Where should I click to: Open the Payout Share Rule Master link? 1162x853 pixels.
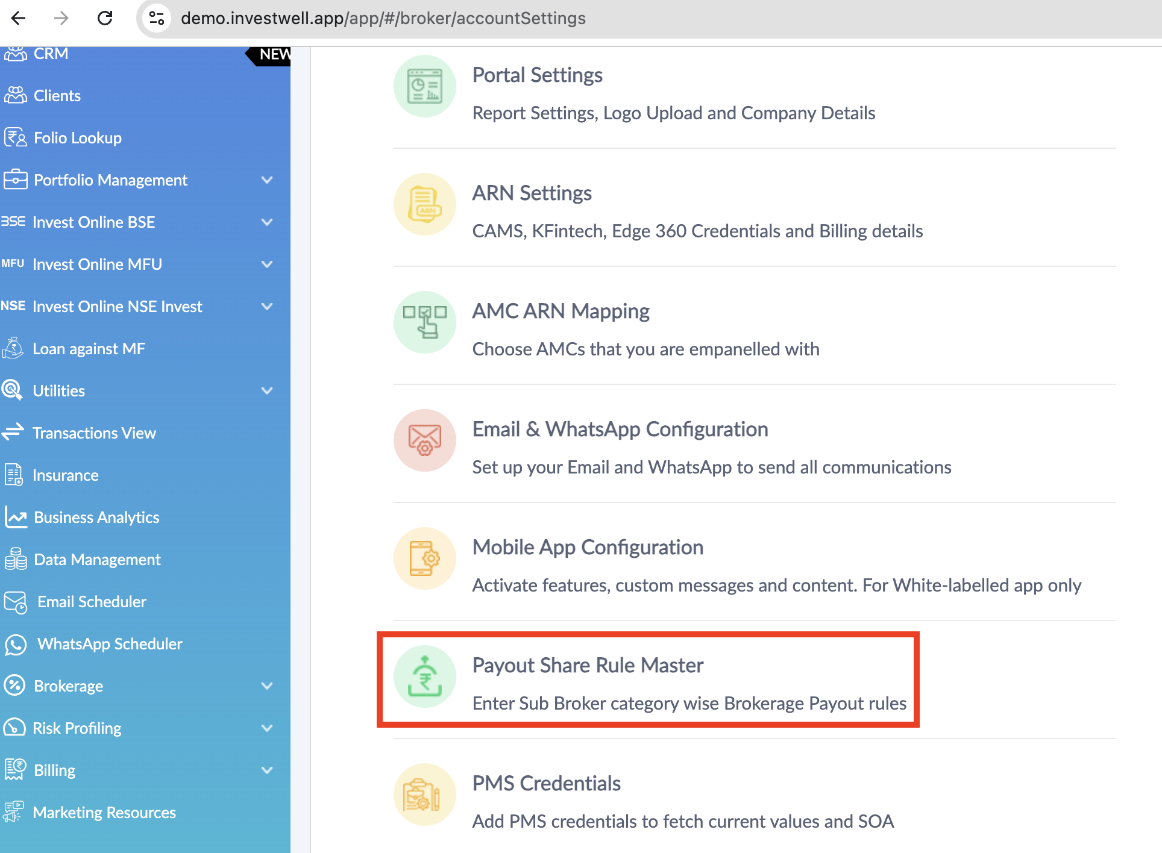tap(588, 665)
